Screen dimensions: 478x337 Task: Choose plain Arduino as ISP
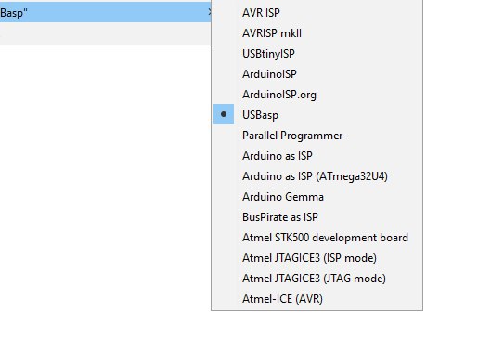click(x=317, y=156)
